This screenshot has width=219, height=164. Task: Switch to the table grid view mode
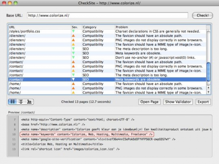click(13, 102)
